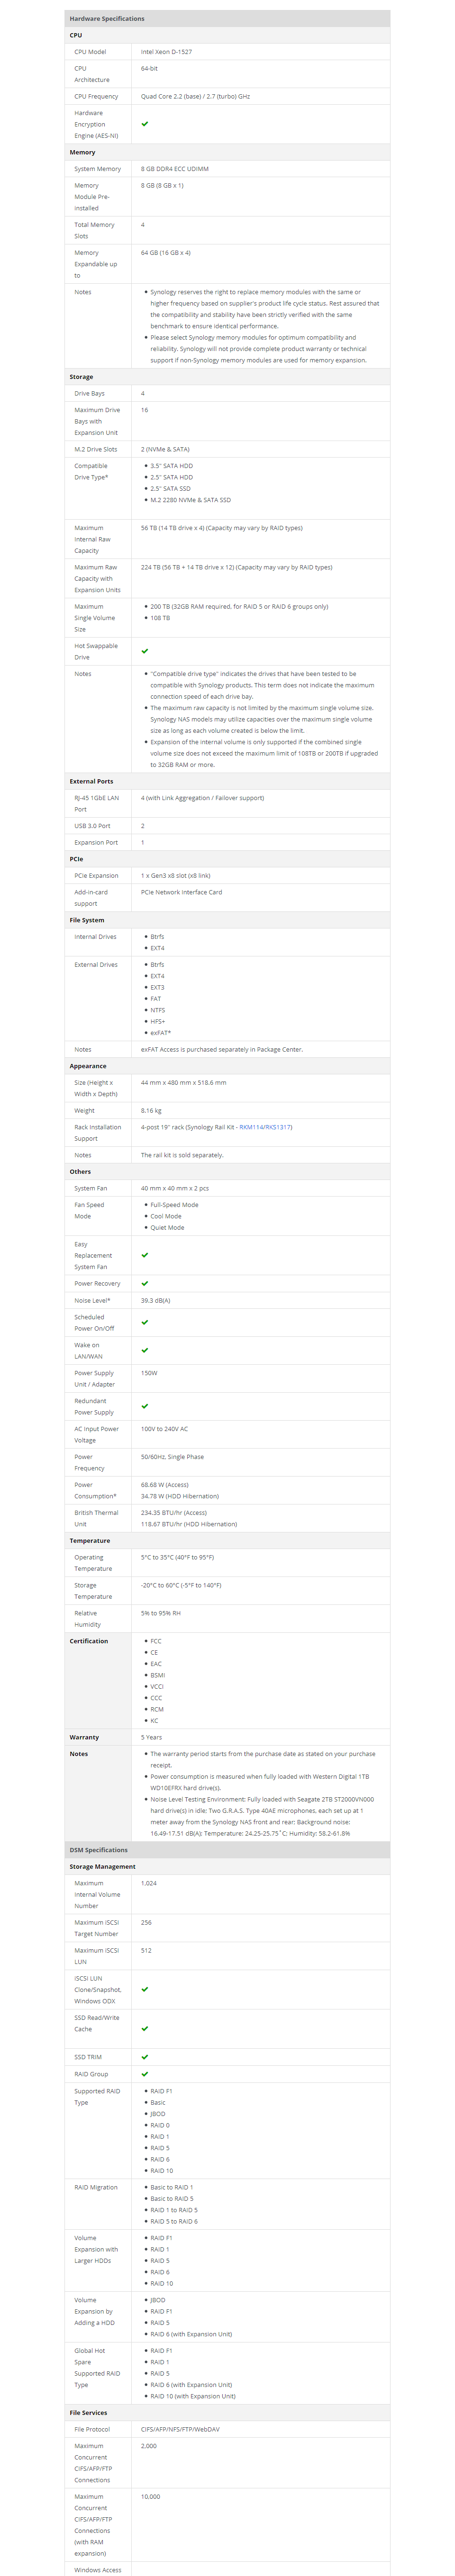Select the Quad Core 2.2 / 2.7 GHz frequency text

point(195,97)
